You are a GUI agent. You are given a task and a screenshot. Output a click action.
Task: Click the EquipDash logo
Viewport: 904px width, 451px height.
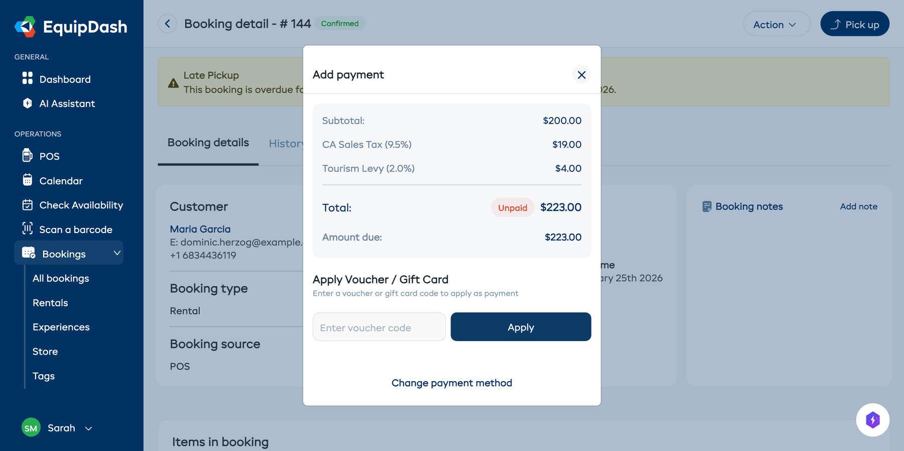point(70,27)
